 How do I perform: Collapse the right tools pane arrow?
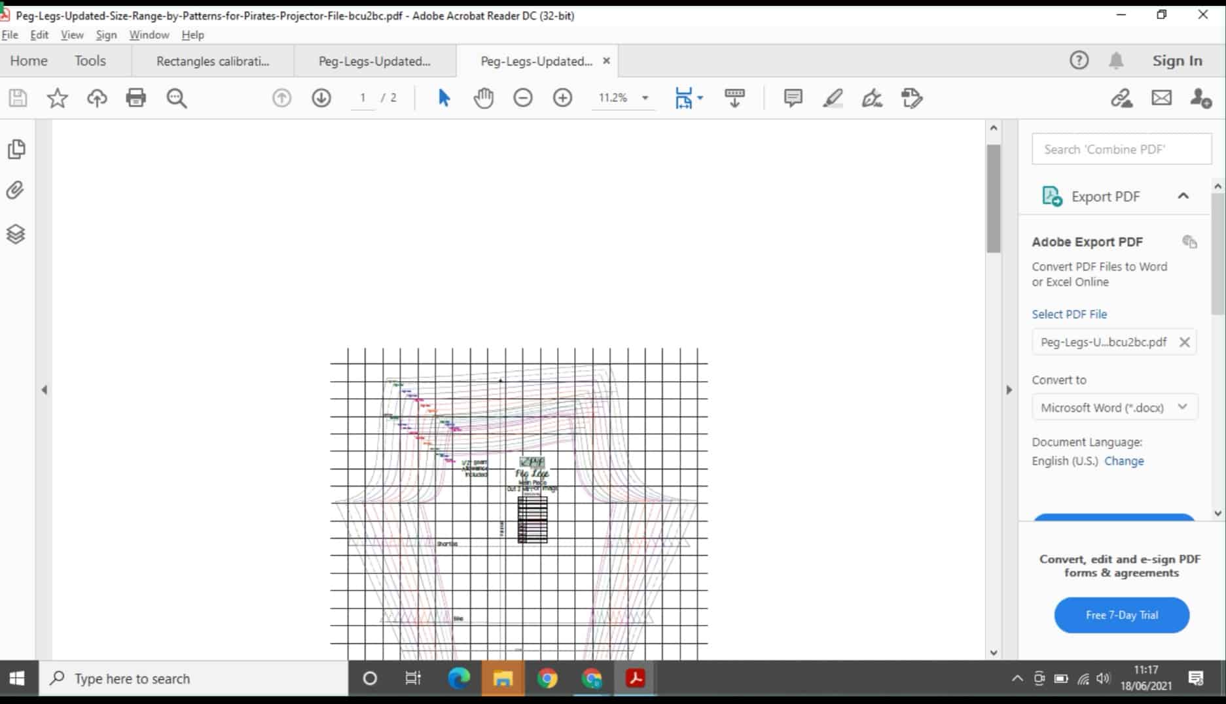[1009, 390]
